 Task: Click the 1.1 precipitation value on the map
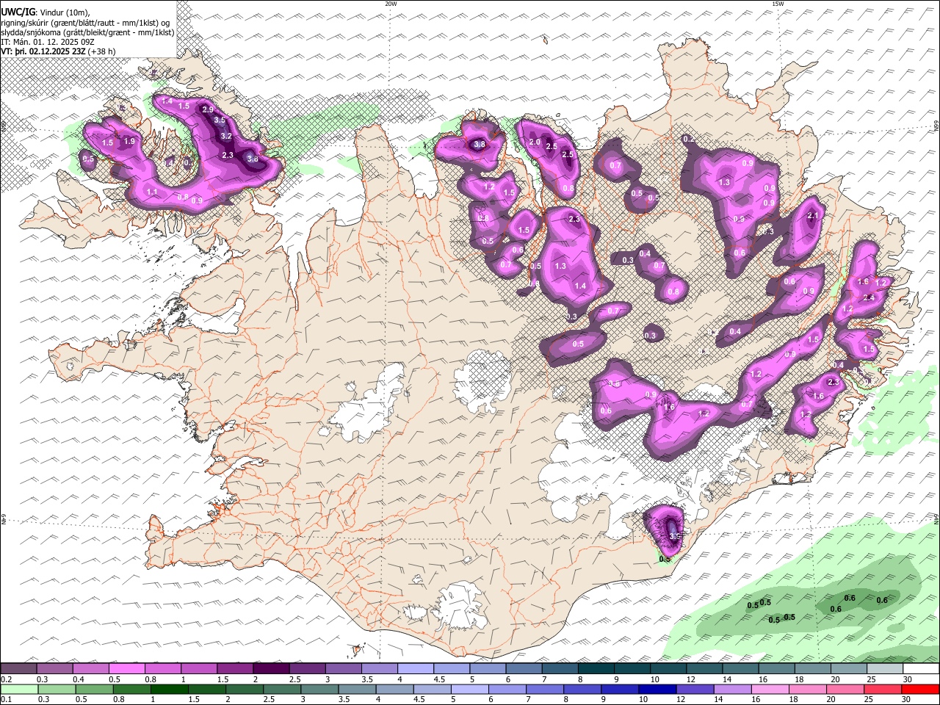pyautogui.click(x=153, y=192)
